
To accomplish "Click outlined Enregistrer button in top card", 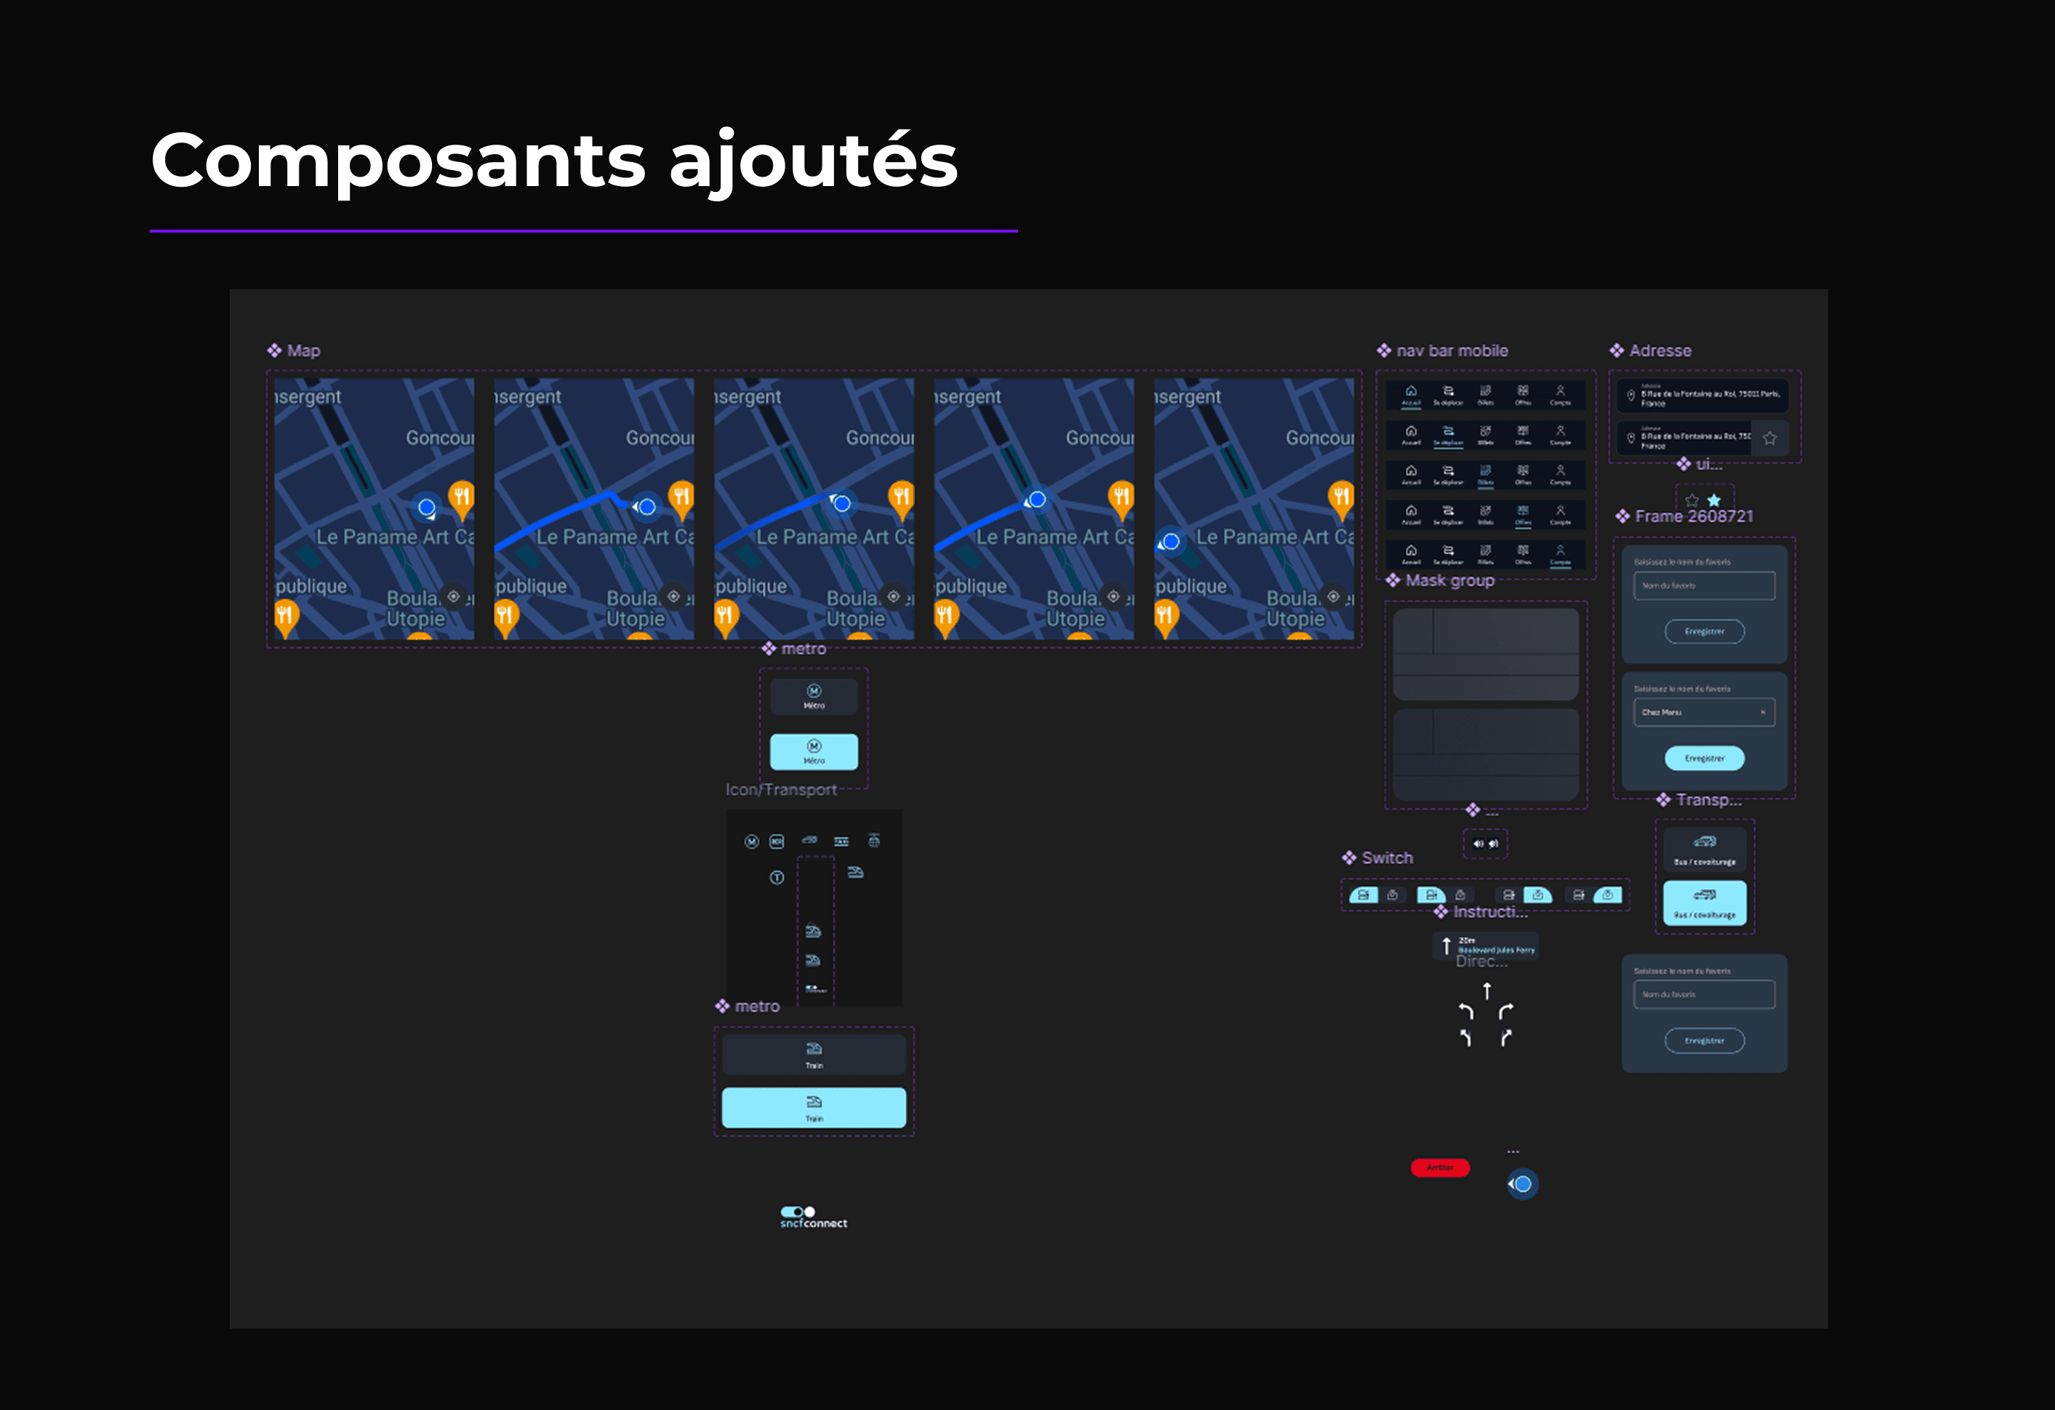I will pos(1704,631).
